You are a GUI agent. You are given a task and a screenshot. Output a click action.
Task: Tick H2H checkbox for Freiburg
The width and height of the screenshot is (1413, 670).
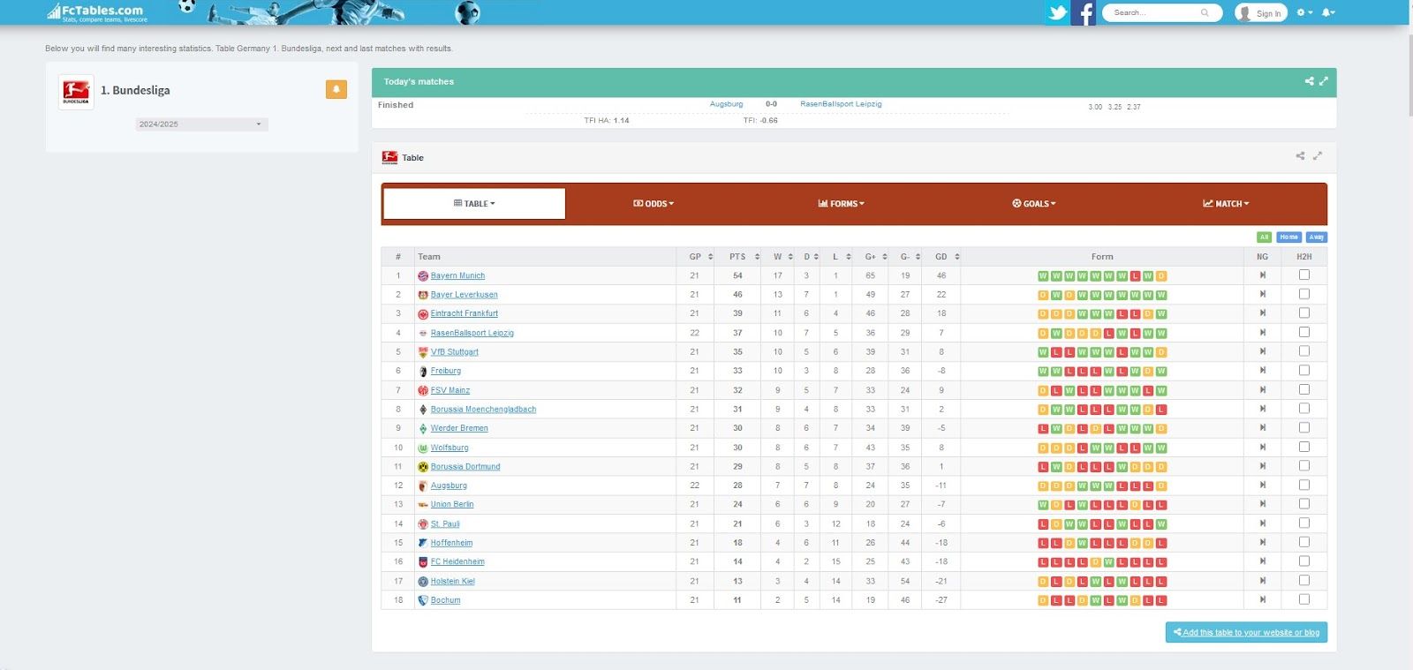[1304, 370]
